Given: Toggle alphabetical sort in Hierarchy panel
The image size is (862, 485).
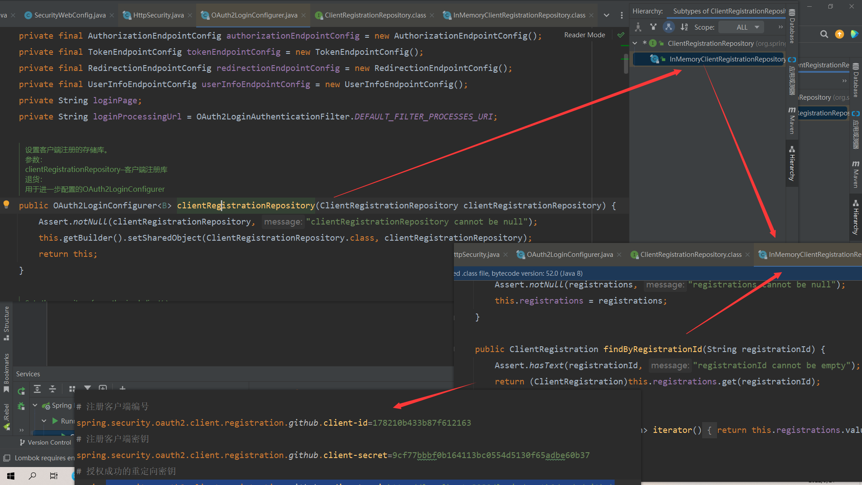Looking at the screenshot, I should pos(684,27).
